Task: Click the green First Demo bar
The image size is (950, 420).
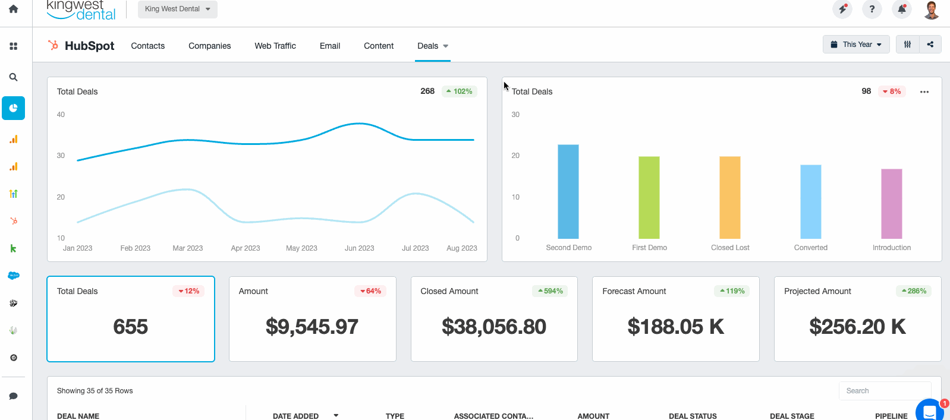Action: 649,197
